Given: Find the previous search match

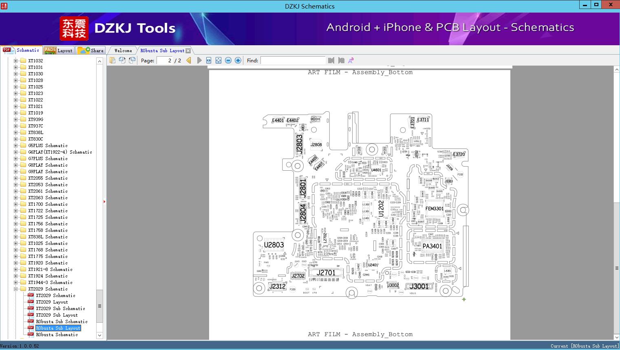Looking at the screenshot, I should click(x=331, y=60).
